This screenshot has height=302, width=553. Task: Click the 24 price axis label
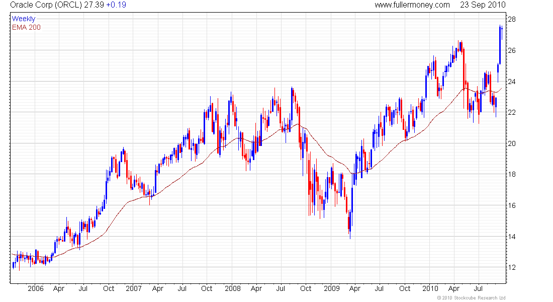pos(511,82)
